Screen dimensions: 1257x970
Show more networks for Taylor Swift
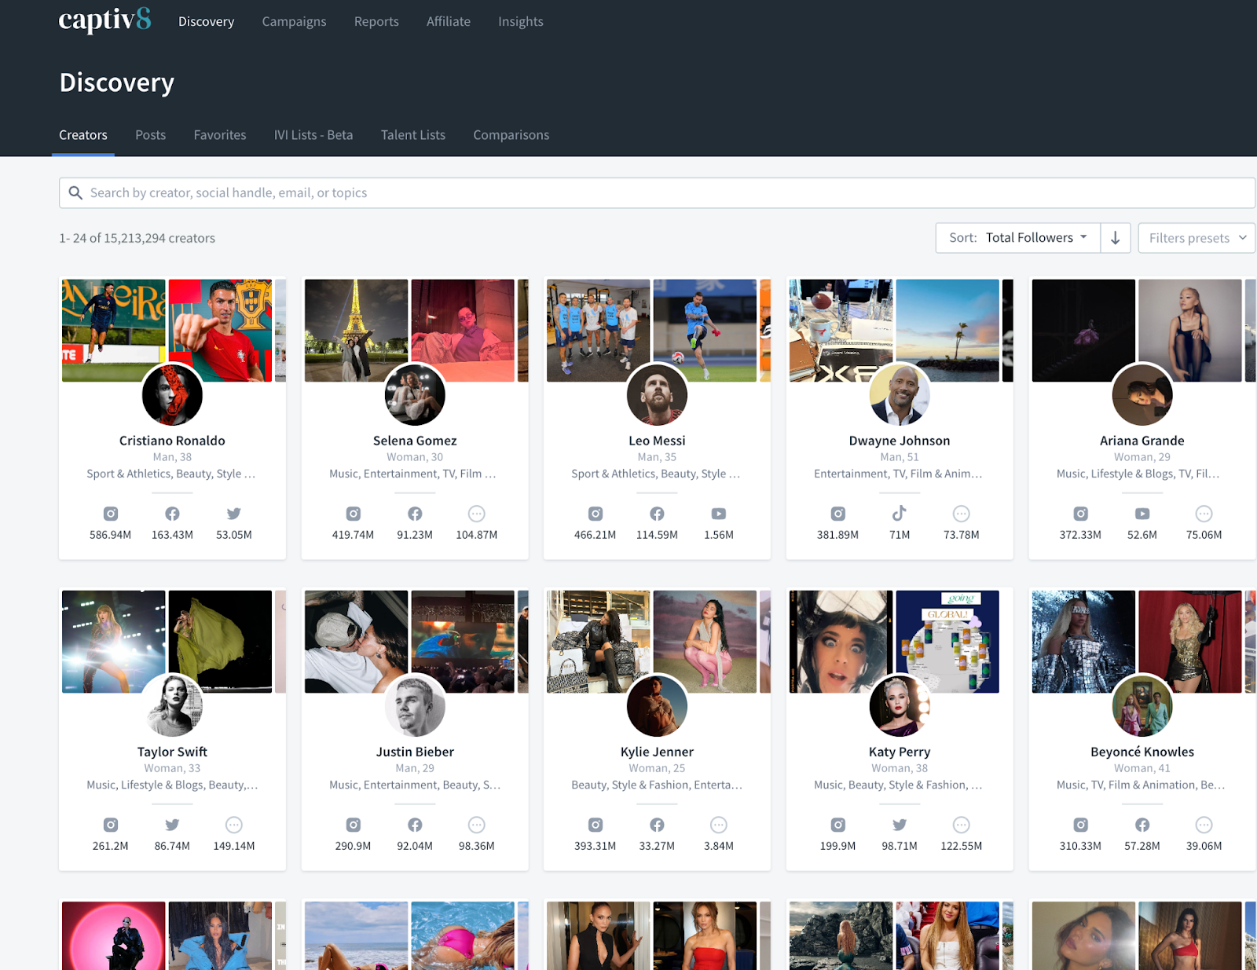click(234, 825)
